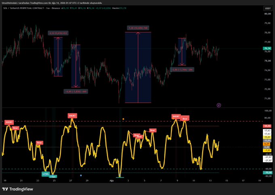Click the 77,00 price scale value

[x=268, y=42]
